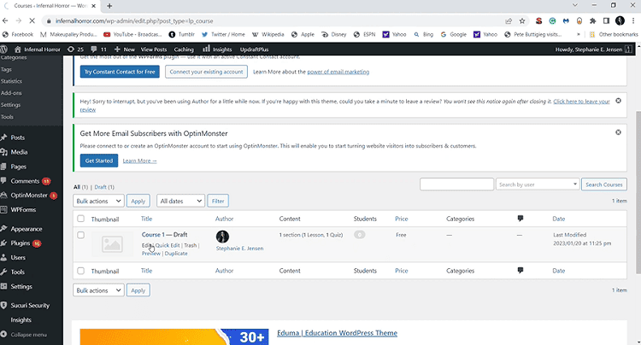Image resolution: width=641 pixels, height=345 pixels.
Task: View the comments bubble showing 11
Action: click(98, 50)
